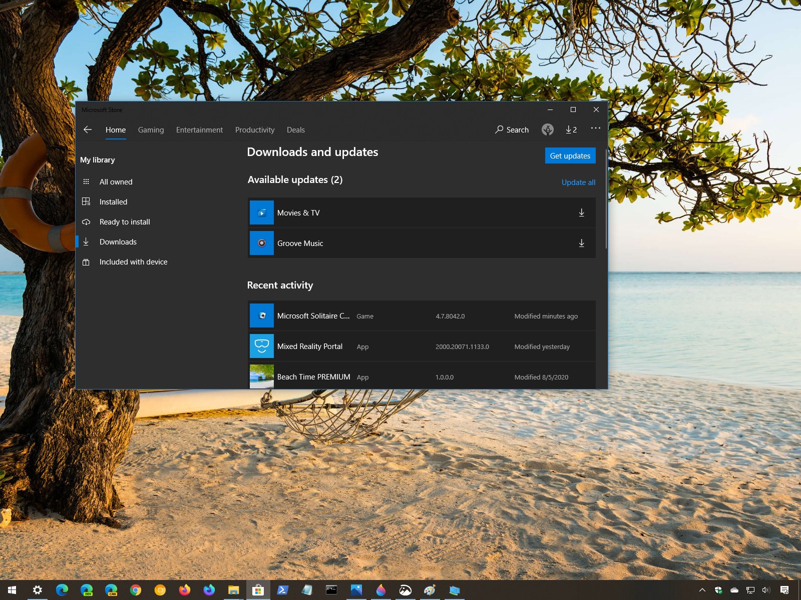Download the Groove Music update
The height and width of the screenshot is (600, 801).
(x=581, y=243)
